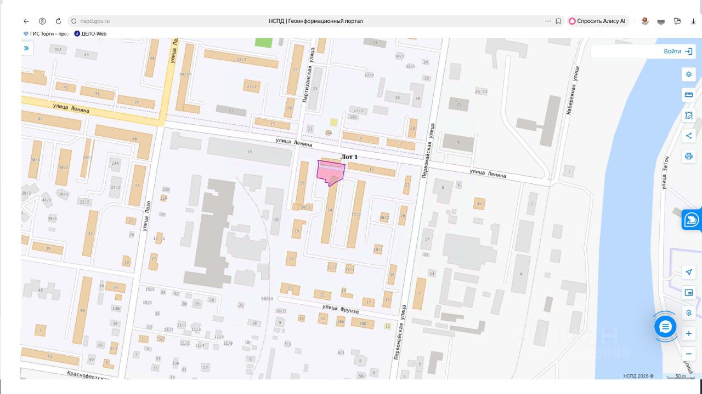Click the building labeled 20/14
Image resolution: width=702 pixels, height=394 pixels.
coord(267,298)
